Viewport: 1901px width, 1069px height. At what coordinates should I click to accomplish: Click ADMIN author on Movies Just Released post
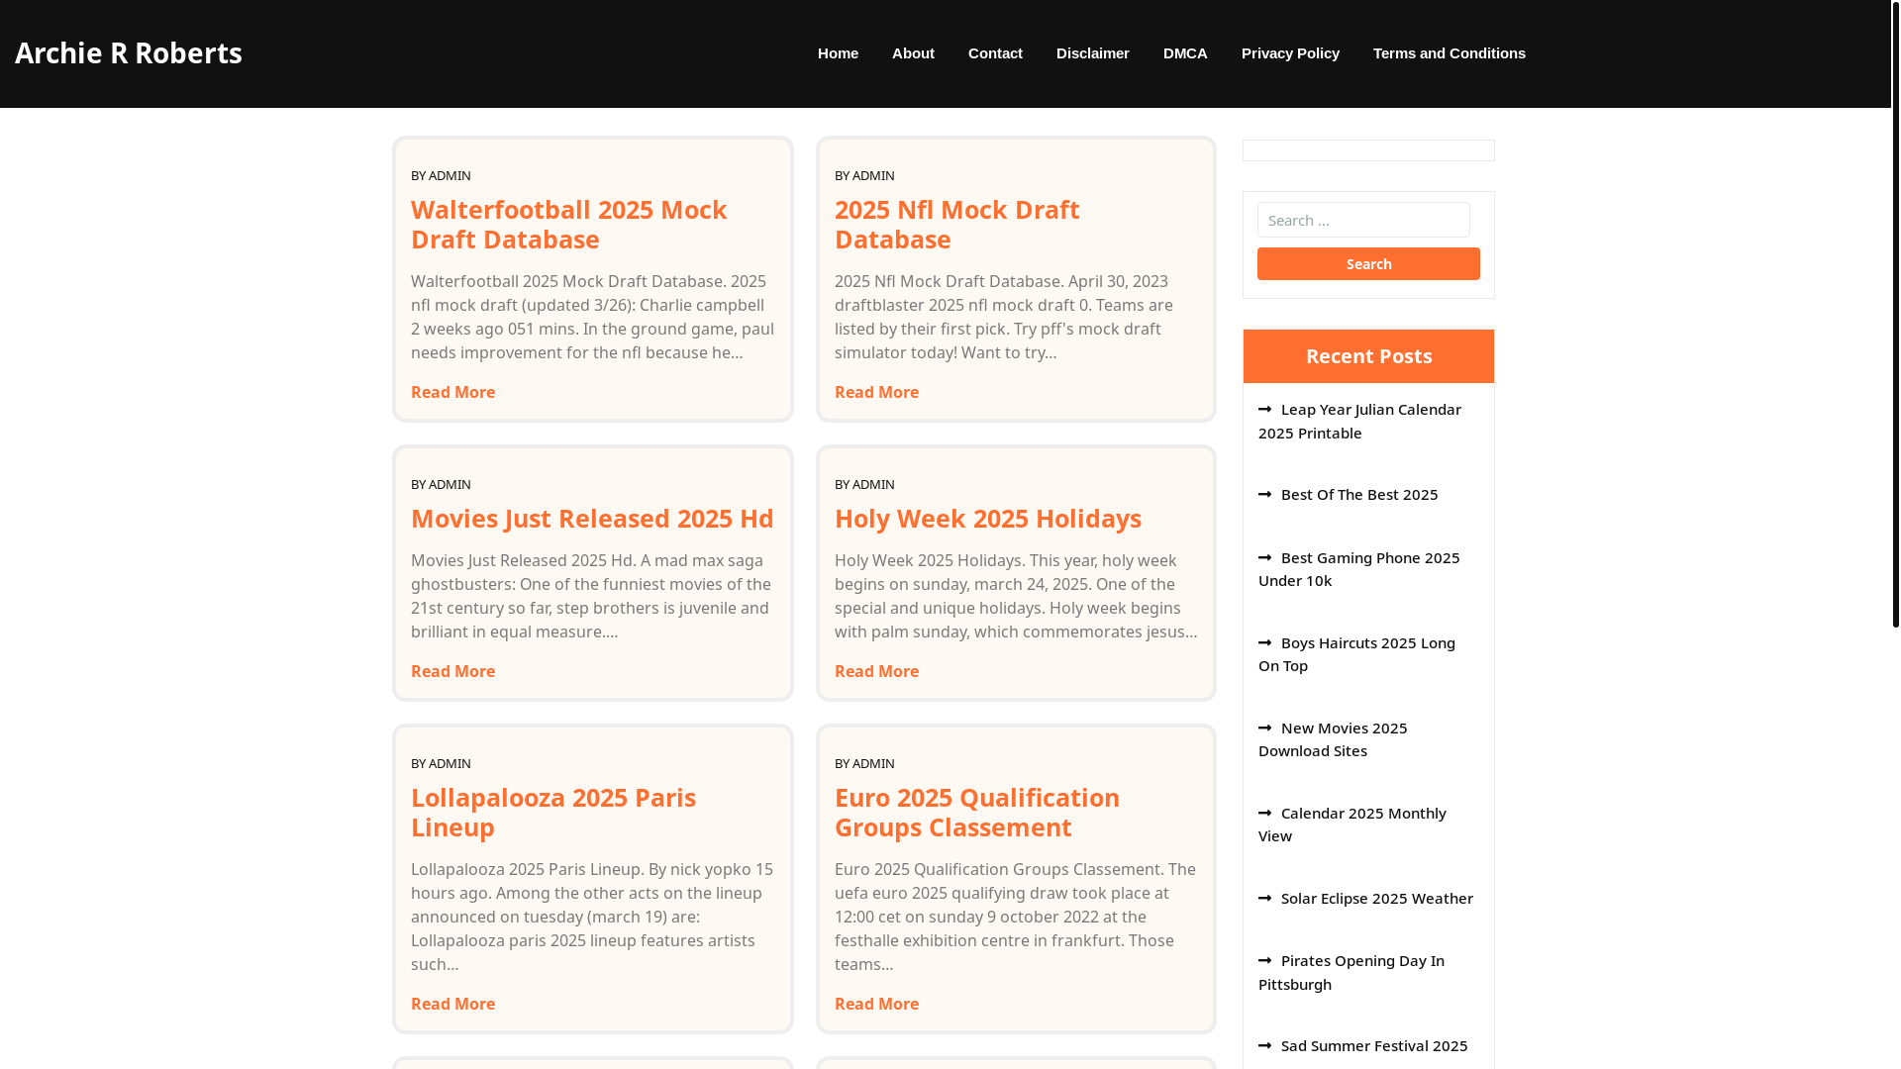click(450, 484)
